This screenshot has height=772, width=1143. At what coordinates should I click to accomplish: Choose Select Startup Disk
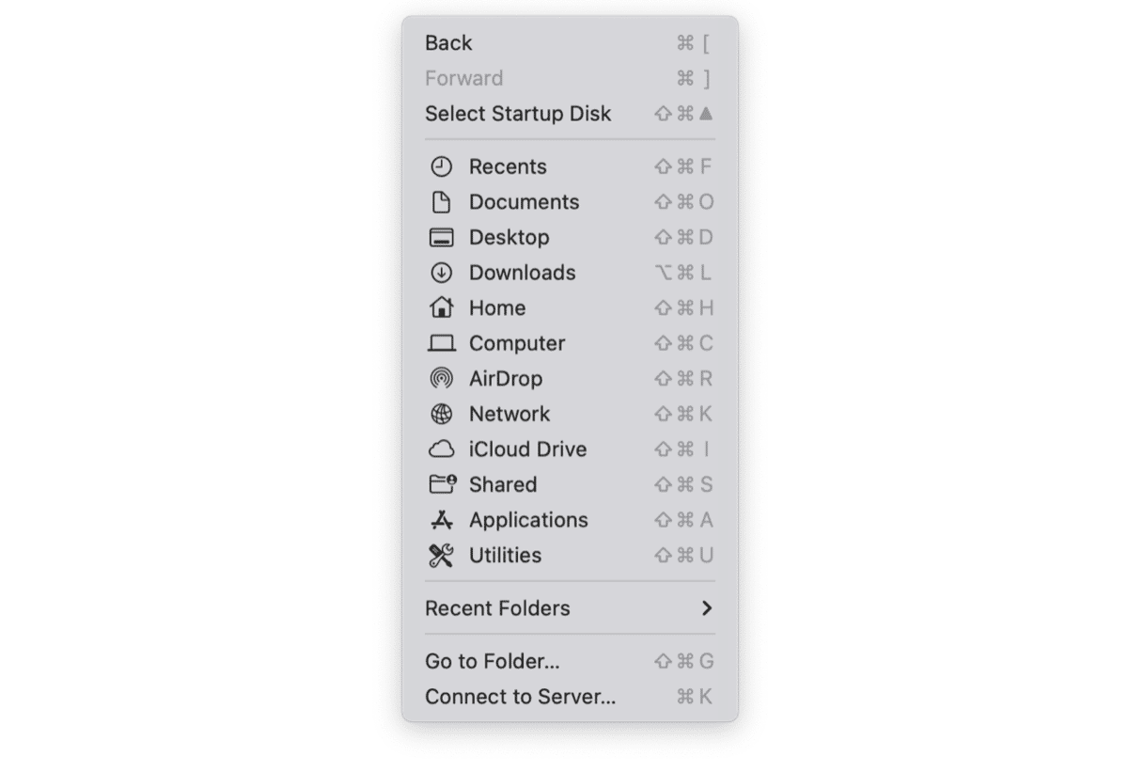coord(570,114)
